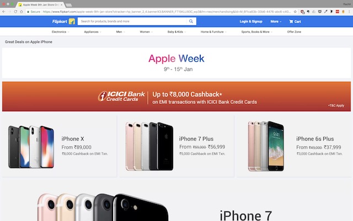Open the ICICI Bank cashback banner

[176, 97]
